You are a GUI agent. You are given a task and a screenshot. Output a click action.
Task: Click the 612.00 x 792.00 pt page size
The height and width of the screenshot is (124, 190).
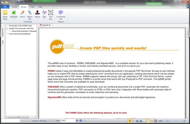39,121
